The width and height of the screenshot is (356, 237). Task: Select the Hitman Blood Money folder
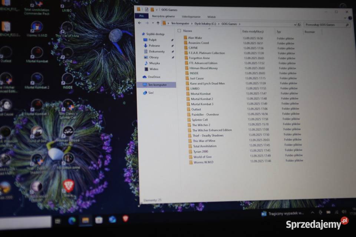click(x=204, y=68)
